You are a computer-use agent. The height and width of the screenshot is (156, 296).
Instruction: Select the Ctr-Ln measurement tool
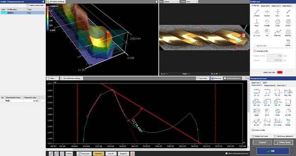[267, 103]
